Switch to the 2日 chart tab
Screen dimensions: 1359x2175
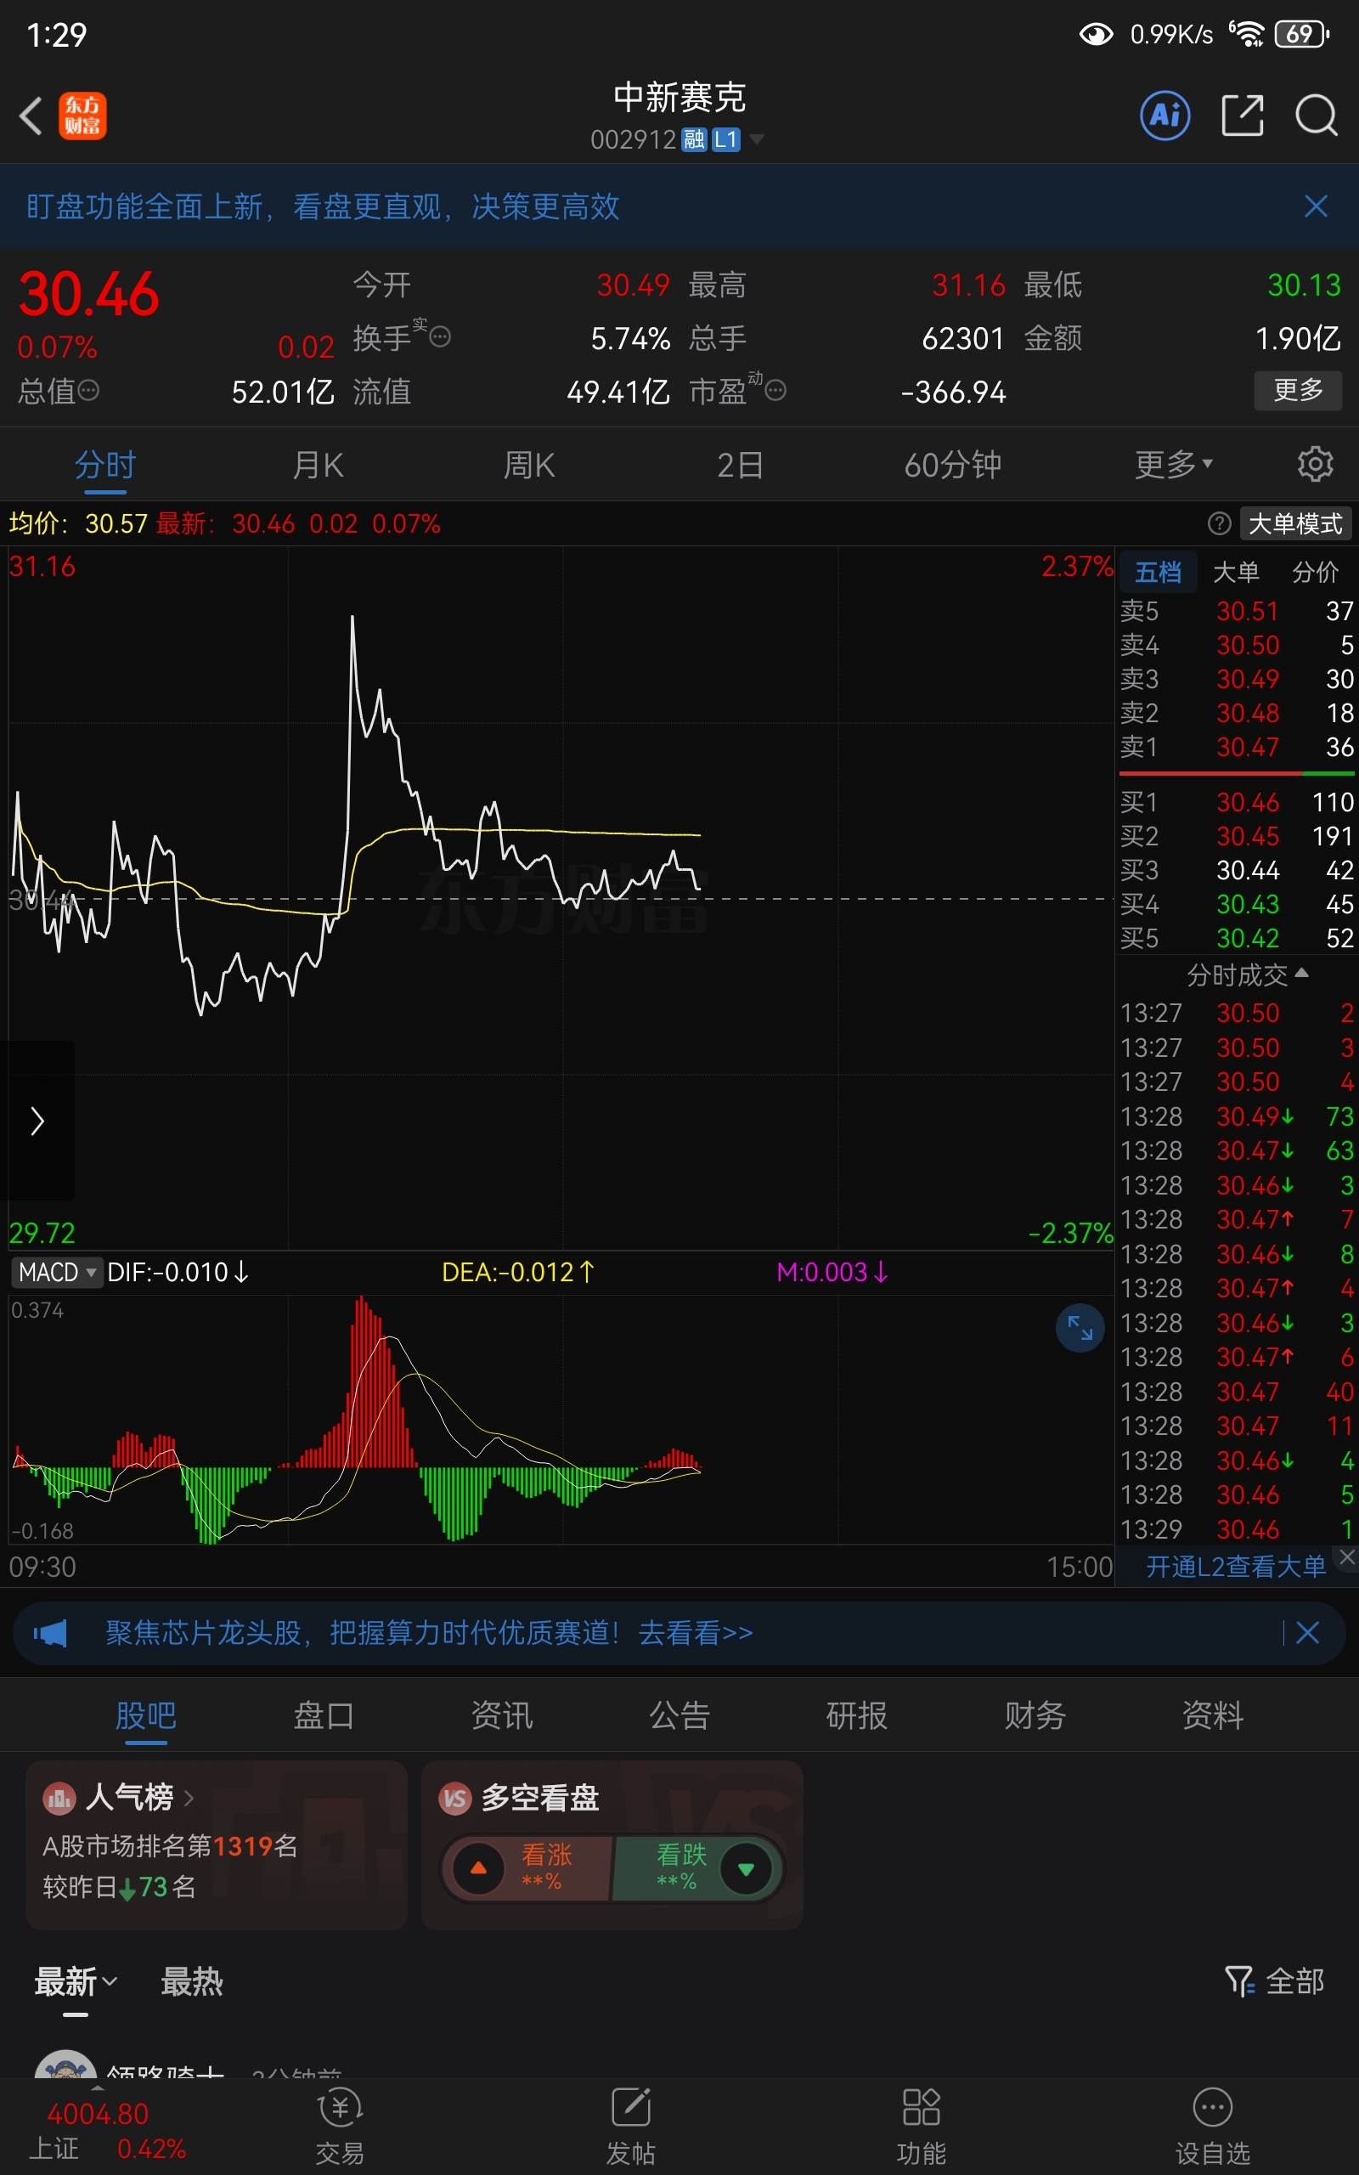[741, 465]
